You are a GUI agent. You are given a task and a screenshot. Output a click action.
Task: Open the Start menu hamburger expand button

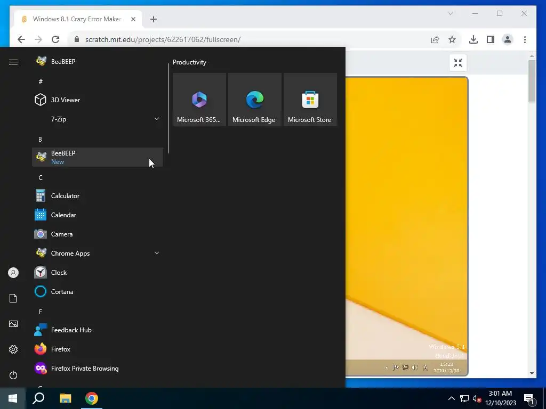13,62
